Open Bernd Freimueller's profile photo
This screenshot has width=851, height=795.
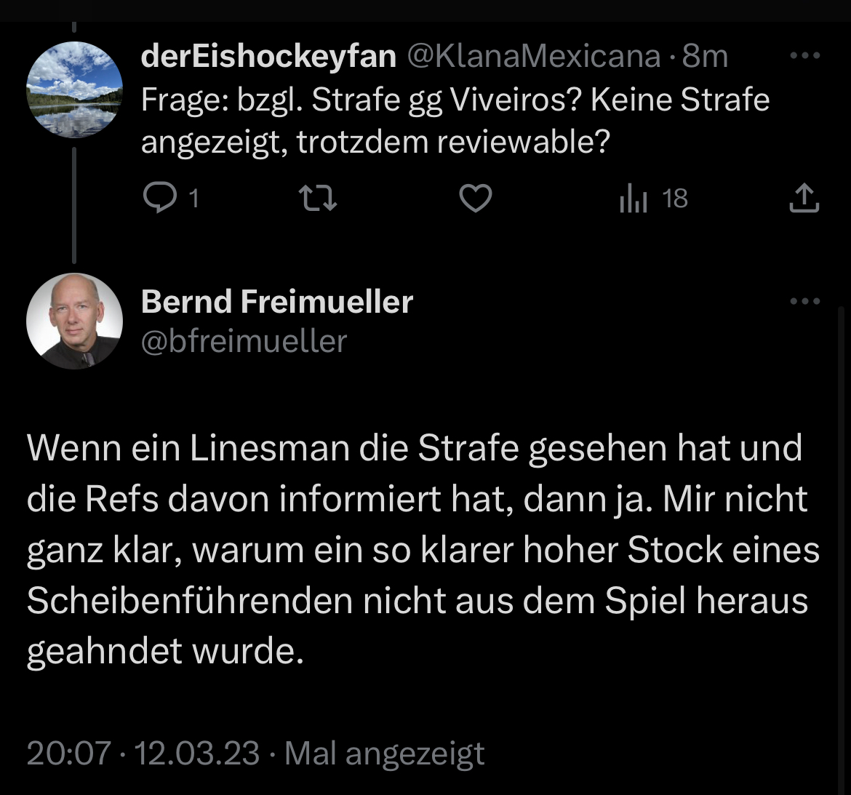(x=74, y=321)
